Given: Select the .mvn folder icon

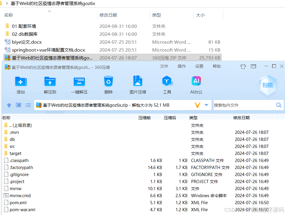Looking at the screenshot, I should (6, 132).
